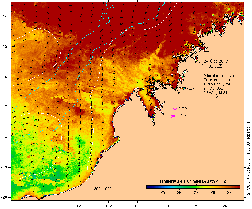
Task: Click the 'drifter' legend label
Action: click(181, 116)
